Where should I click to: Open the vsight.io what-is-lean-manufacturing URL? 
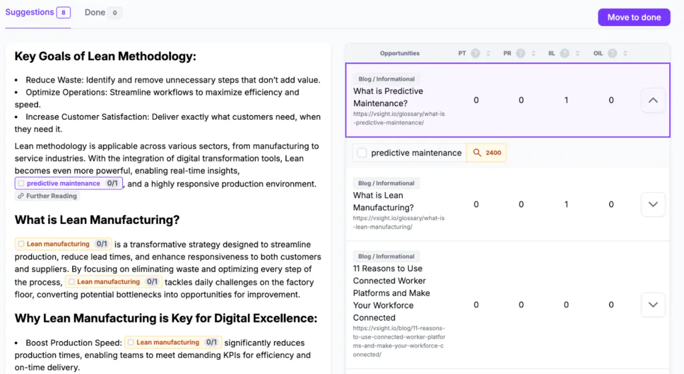click(399, 223)
